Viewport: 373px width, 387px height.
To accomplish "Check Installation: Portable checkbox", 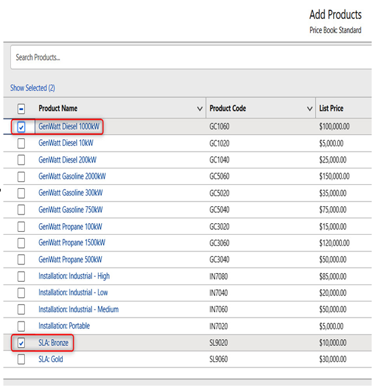I will [x=21, y=326].
